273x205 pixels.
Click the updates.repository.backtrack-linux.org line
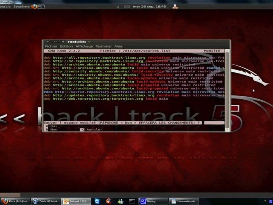coord(134,95)
